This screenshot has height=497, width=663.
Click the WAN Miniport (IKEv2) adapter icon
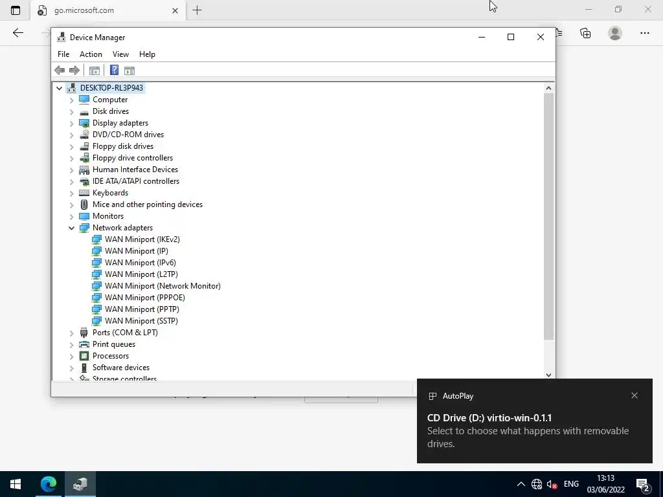[96, 239]
